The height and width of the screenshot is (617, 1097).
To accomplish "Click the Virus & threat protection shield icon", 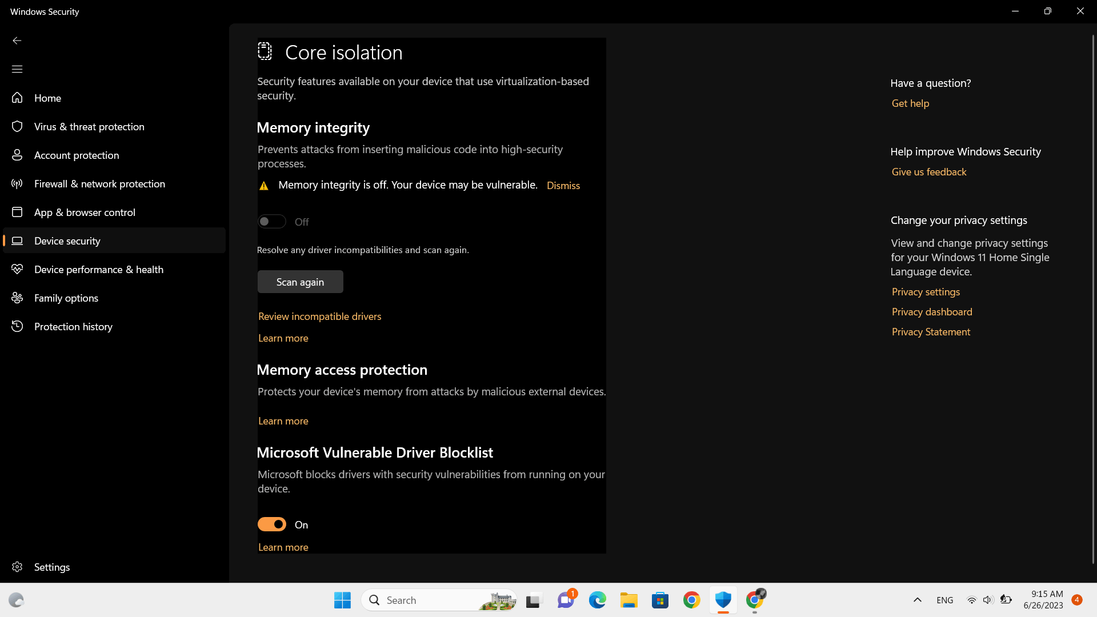I will tap(17, 126).
